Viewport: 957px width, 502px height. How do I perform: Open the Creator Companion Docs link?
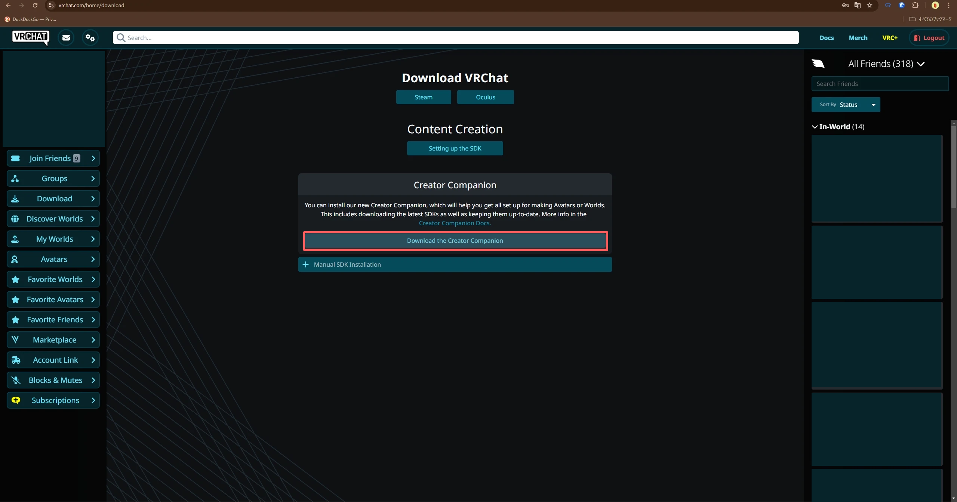tap(455, 223)
